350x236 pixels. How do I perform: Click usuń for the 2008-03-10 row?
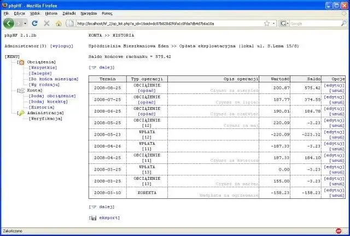pos(337,196)
